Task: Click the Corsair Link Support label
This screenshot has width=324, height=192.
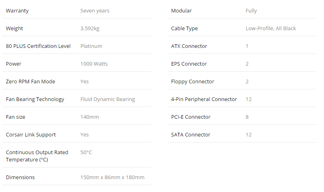Action: pyautogui.click(x=31, y=135)
